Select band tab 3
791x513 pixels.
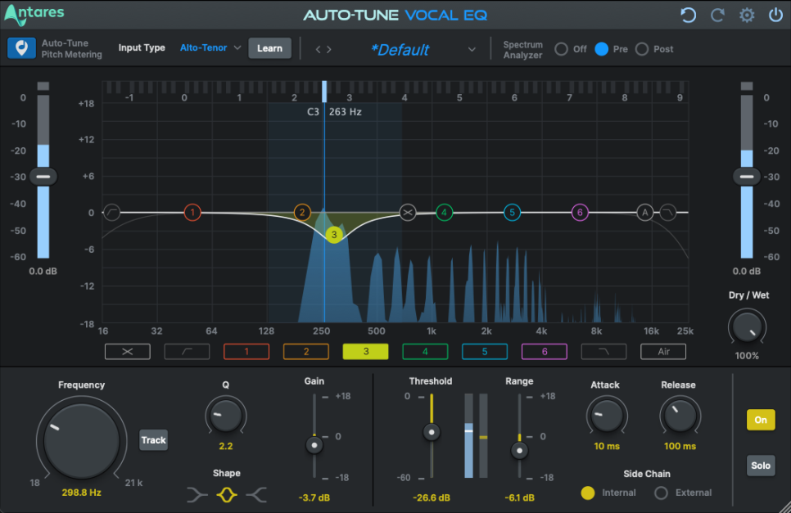tap(366, 351)
